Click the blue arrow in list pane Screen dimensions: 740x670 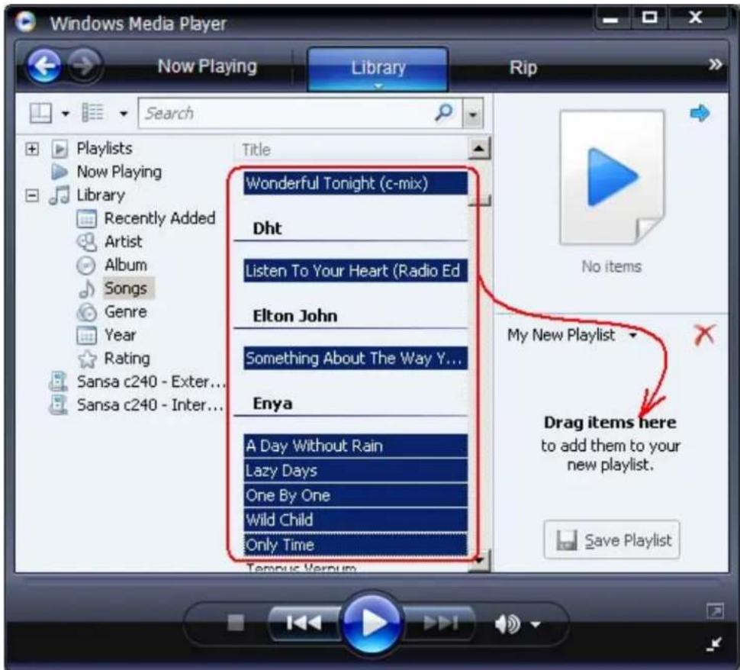pos(700,113)
